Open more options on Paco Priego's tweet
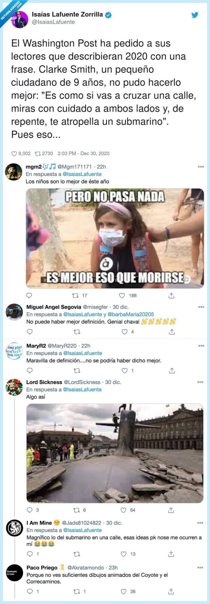This screenshot has width=210, height=604. 200,568
